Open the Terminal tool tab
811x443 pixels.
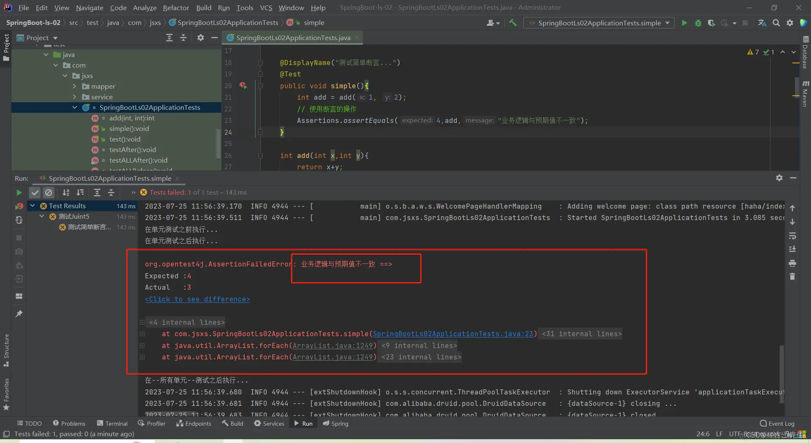112,424
